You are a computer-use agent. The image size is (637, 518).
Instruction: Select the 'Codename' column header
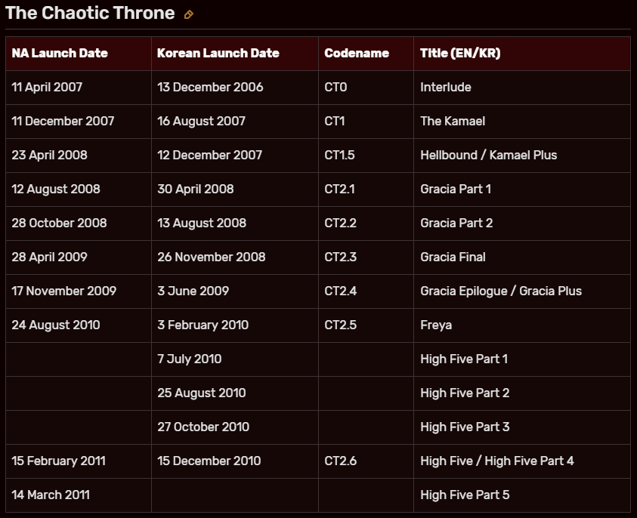tap(357, 54)
